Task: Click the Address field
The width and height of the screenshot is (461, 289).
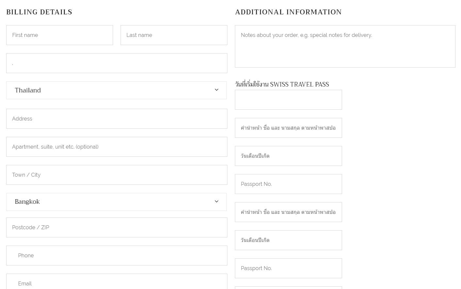Action: click(x=117, y=119)
